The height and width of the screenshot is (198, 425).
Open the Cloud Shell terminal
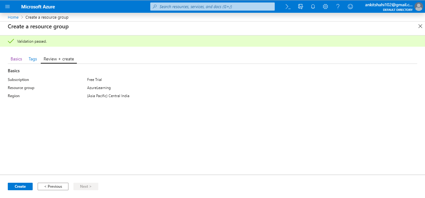[288, 6]
